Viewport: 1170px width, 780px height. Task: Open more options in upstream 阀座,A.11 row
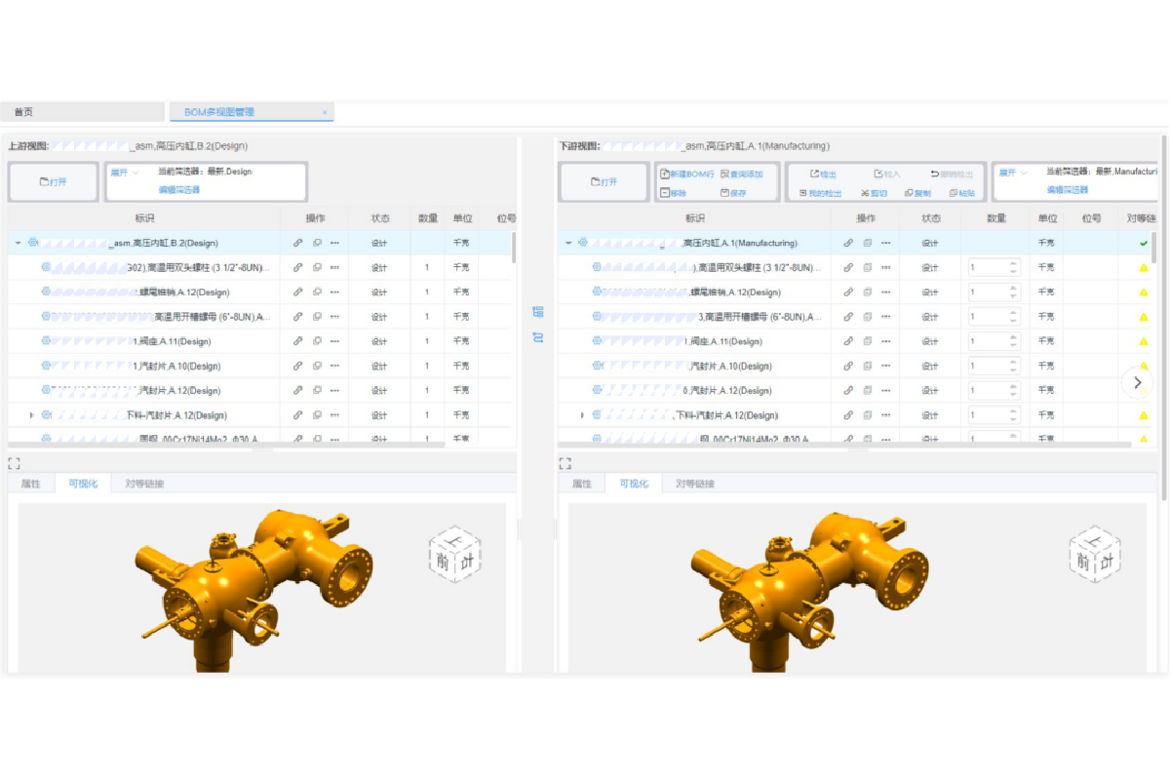click(x=334, y=341)
